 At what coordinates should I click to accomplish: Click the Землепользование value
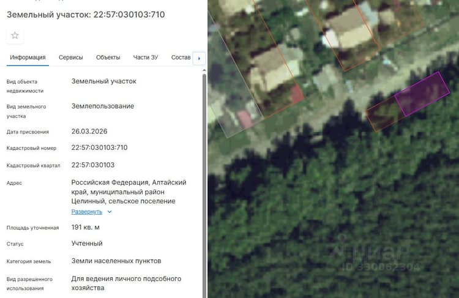[x=103, y=106]
